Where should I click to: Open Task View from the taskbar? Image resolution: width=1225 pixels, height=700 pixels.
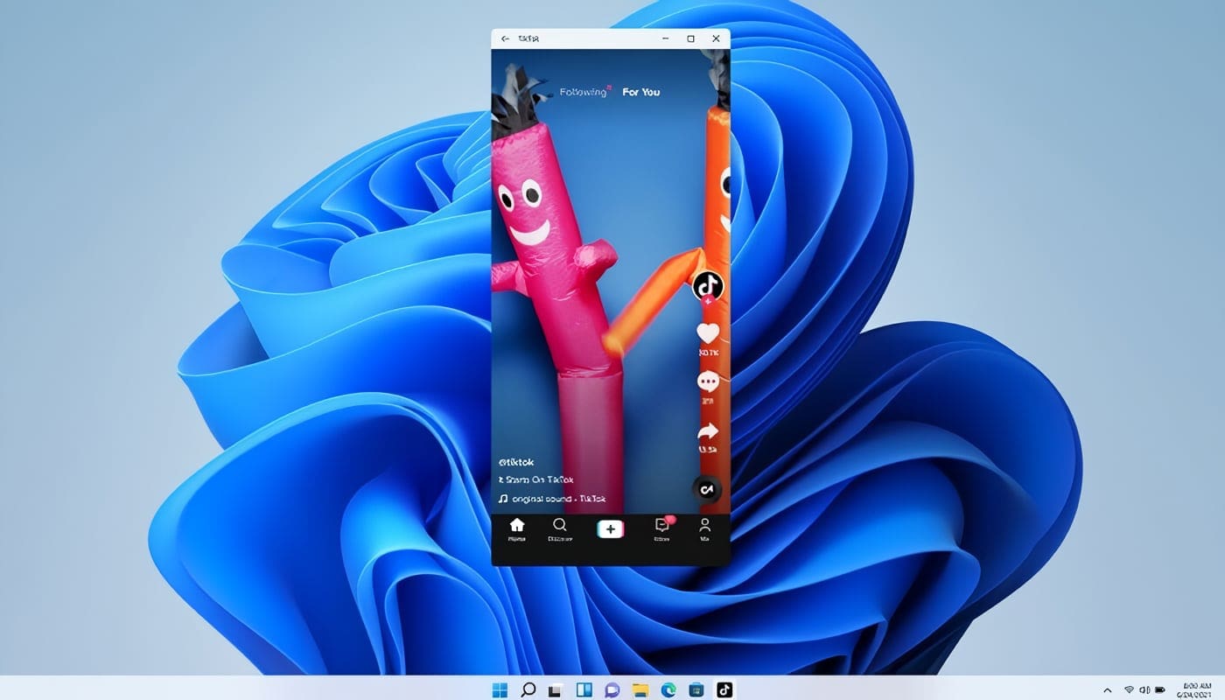point(555,689)
